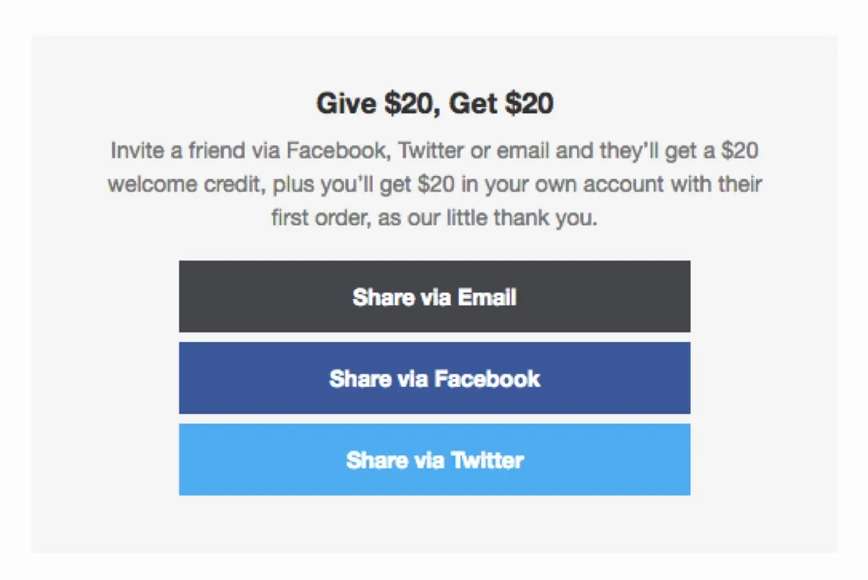
Task: Click the 'Give $20, Get $20' heading
Action: [435, 104]
